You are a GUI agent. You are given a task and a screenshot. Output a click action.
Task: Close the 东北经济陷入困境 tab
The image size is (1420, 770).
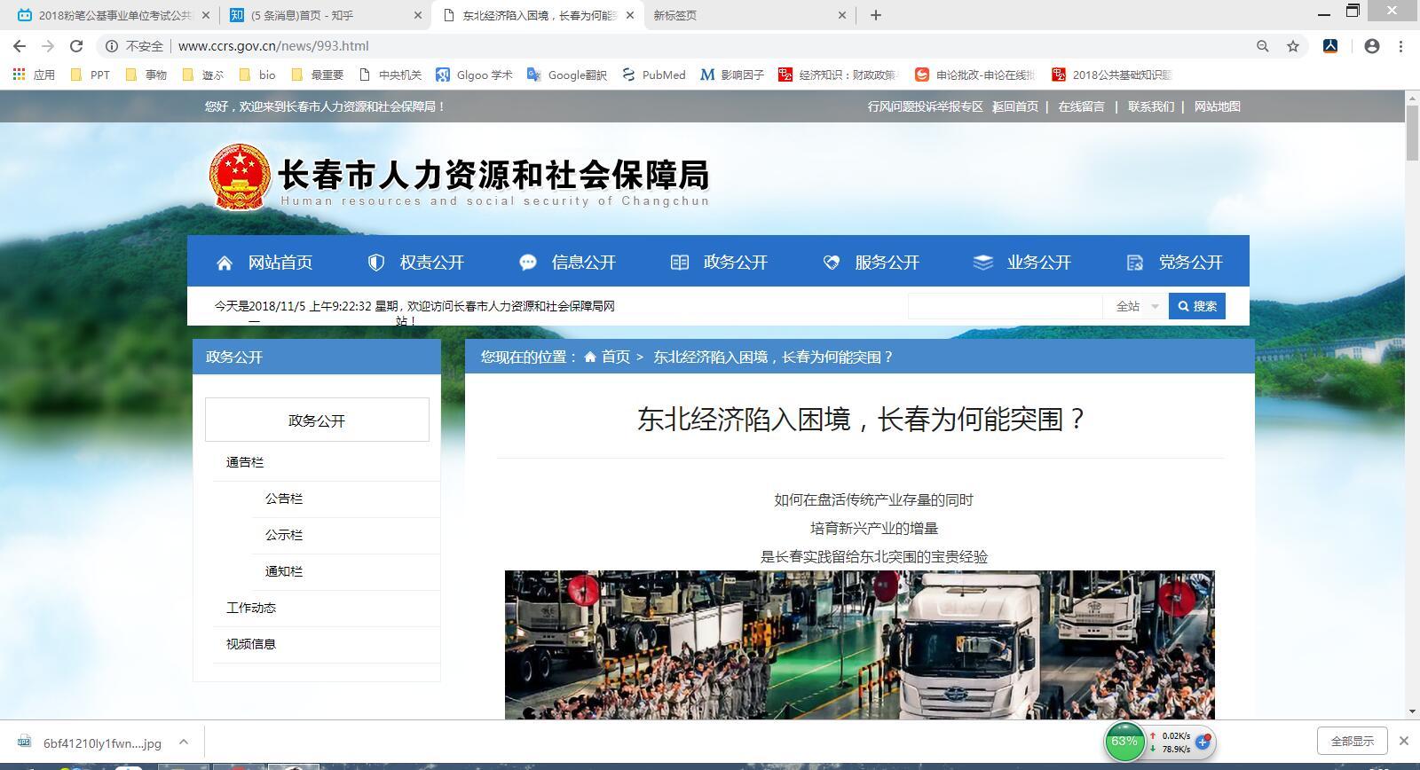pos(630,15)
